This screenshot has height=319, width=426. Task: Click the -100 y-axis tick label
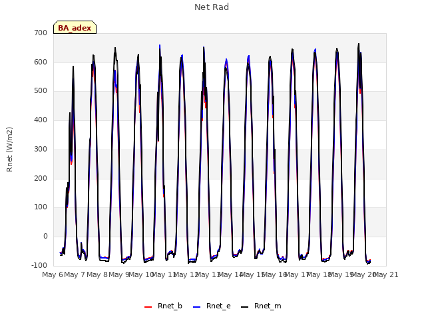(39, 265)
